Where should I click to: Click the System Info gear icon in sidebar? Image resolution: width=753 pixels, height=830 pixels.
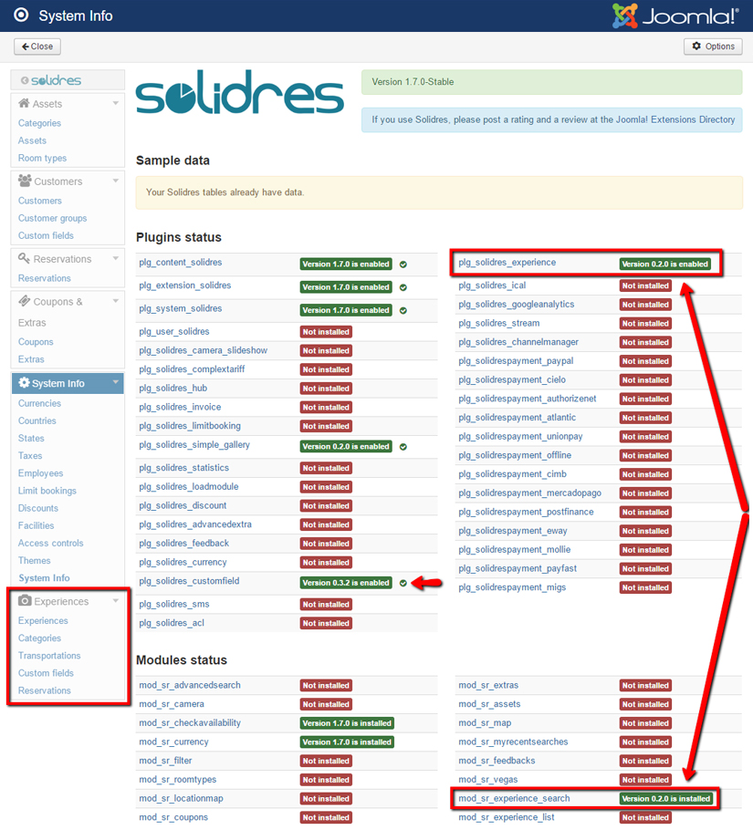[22, 381]
